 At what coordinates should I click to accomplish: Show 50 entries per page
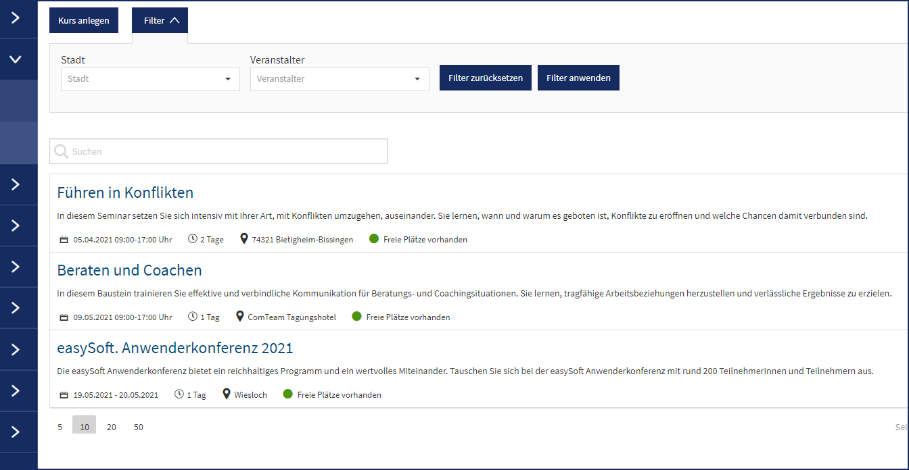coord(139,427)
